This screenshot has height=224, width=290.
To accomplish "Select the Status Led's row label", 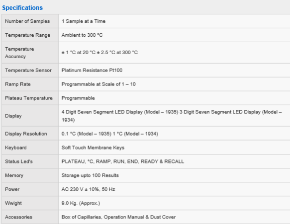I will (x=19, y=161).
